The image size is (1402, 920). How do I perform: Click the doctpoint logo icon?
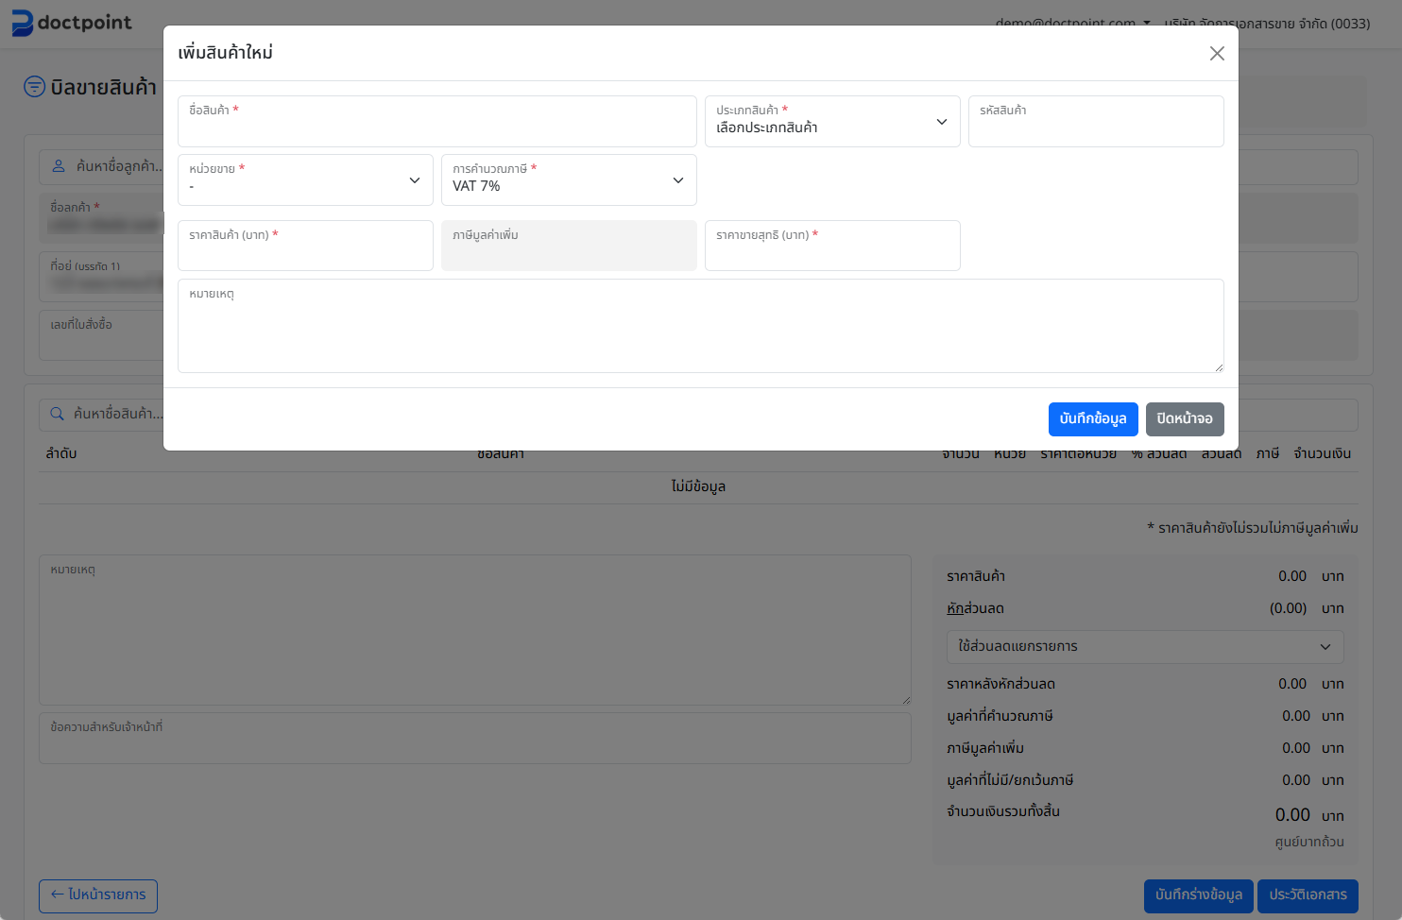click(22, 23)
